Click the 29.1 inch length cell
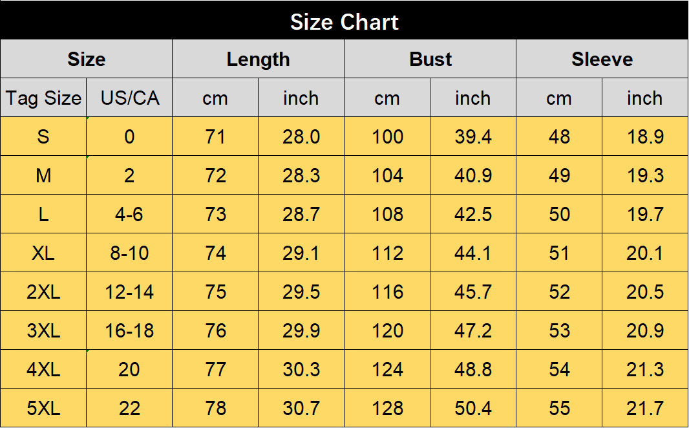Screen dimensions: 689x428 [301, 253]
